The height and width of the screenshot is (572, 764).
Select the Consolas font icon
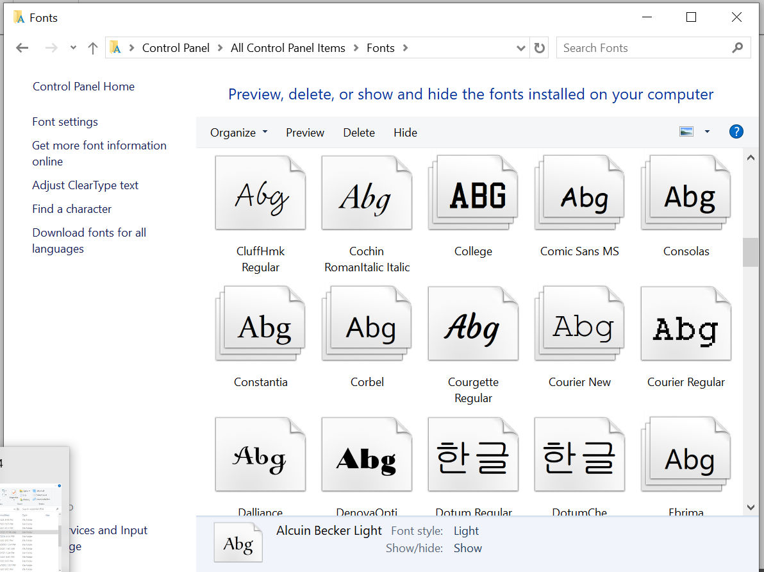click(x=686, y=192)
